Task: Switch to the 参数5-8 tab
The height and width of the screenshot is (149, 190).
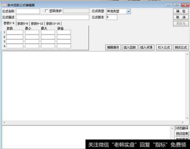Action: pos(23,23)
